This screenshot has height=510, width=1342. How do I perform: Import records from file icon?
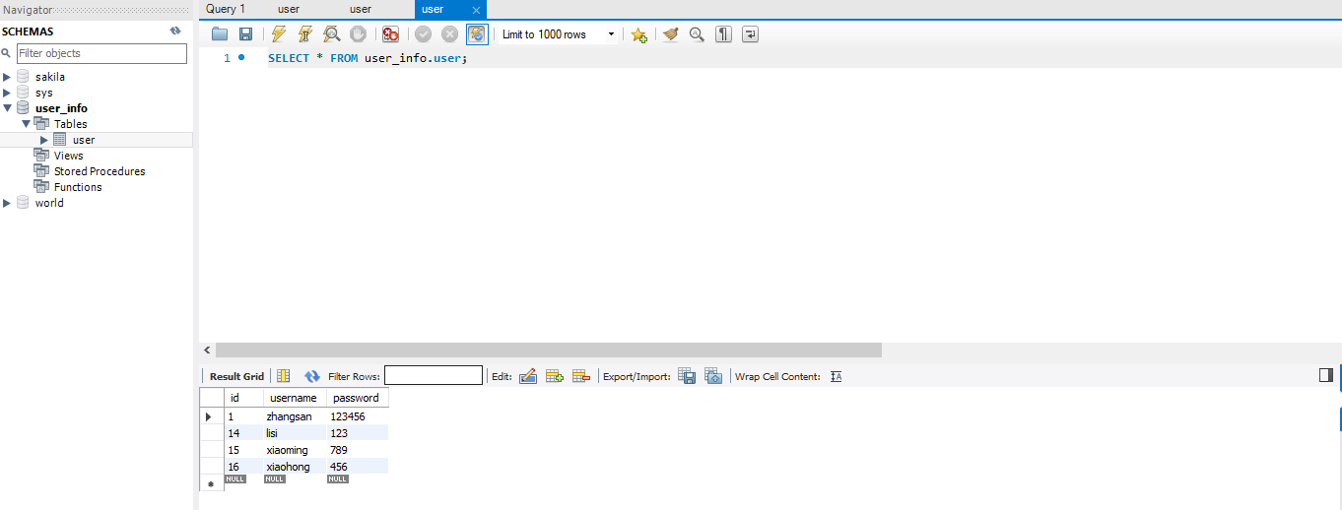[x=713, y=376]
